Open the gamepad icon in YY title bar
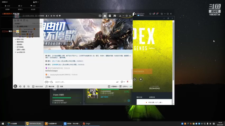The height and width of the screenshot is (126, 225). coord(115,16)
